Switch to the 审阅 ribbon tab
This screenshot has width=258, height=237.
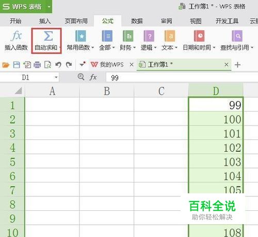[166, 21]
